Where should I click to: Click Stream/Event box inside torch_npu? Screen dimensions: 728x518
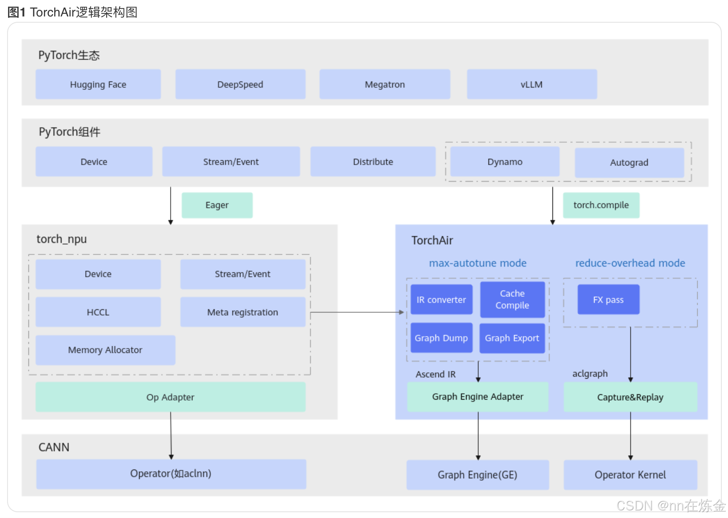point(243,274)
